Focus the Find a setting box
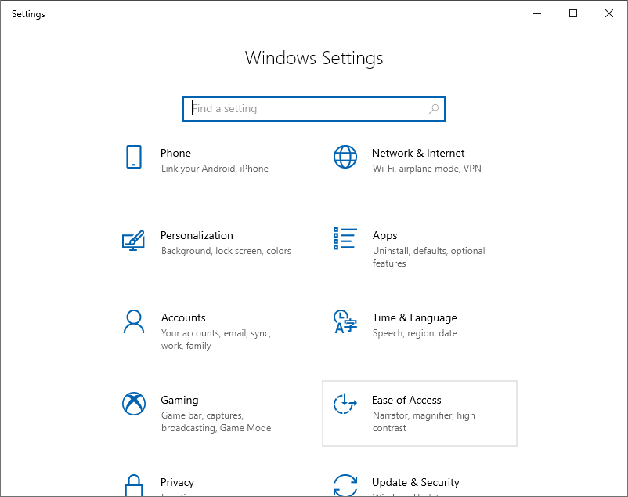This screenshot has height=497, width=628. [x=314, y=109]
